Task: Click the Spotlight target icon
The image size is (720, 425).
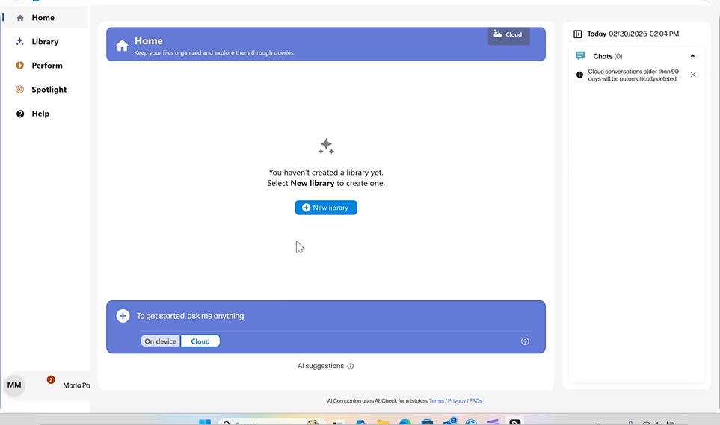Action: point(19,90)
